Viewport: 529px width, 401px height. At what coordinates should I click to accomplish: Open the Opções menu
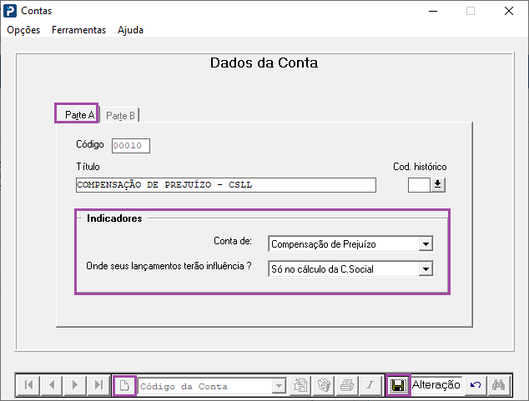tap(23, 30)
